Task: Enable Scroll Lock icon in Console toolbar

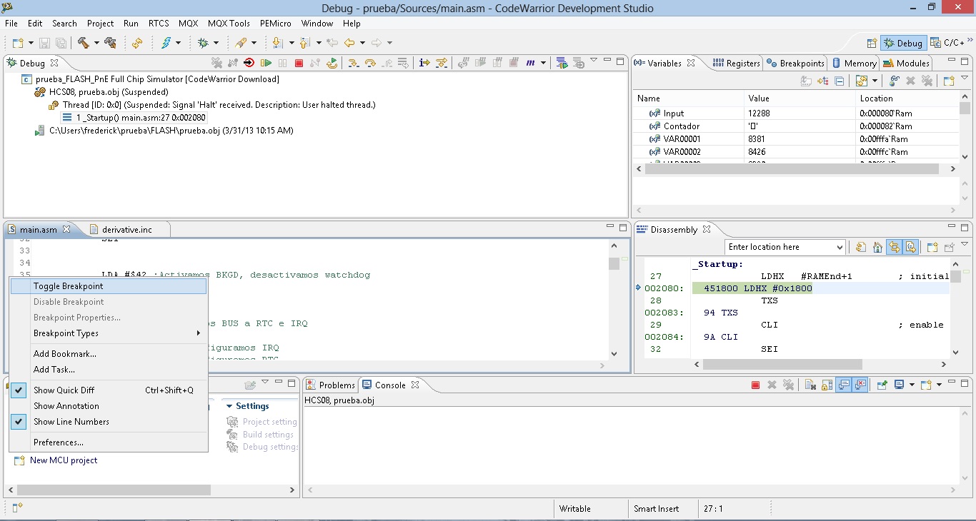Action: coord(827,385)
